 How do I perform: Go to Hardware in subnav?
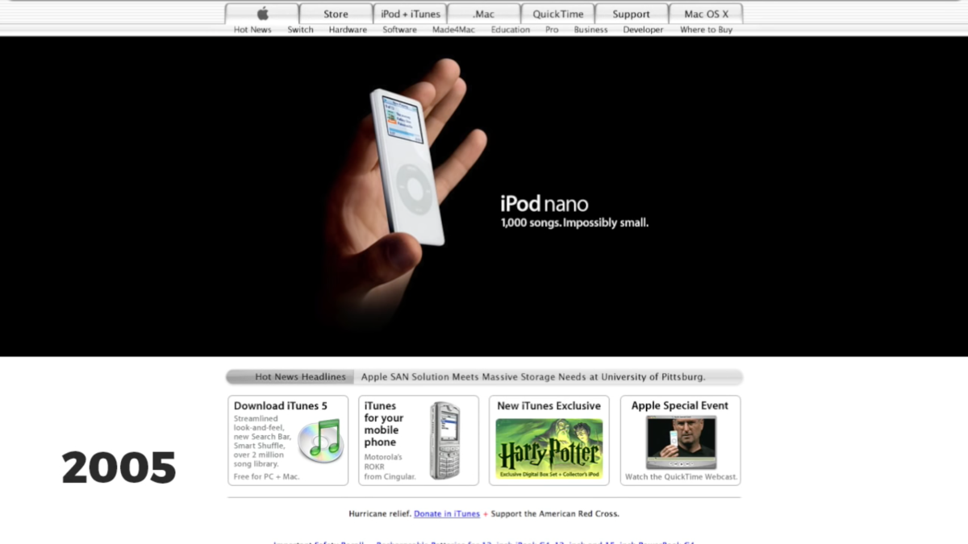[x=348, y=30]
